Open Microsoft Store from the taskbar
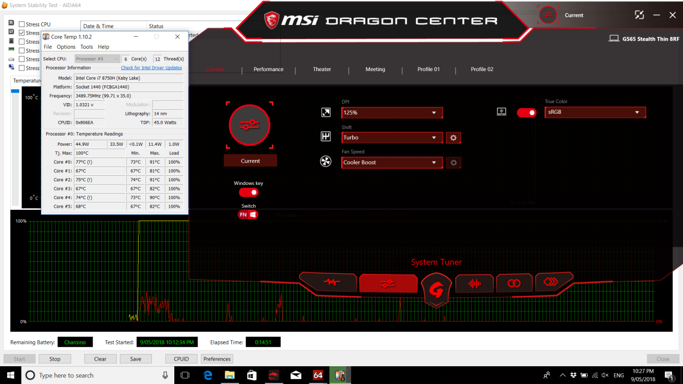683x384 pixels. 252,375
